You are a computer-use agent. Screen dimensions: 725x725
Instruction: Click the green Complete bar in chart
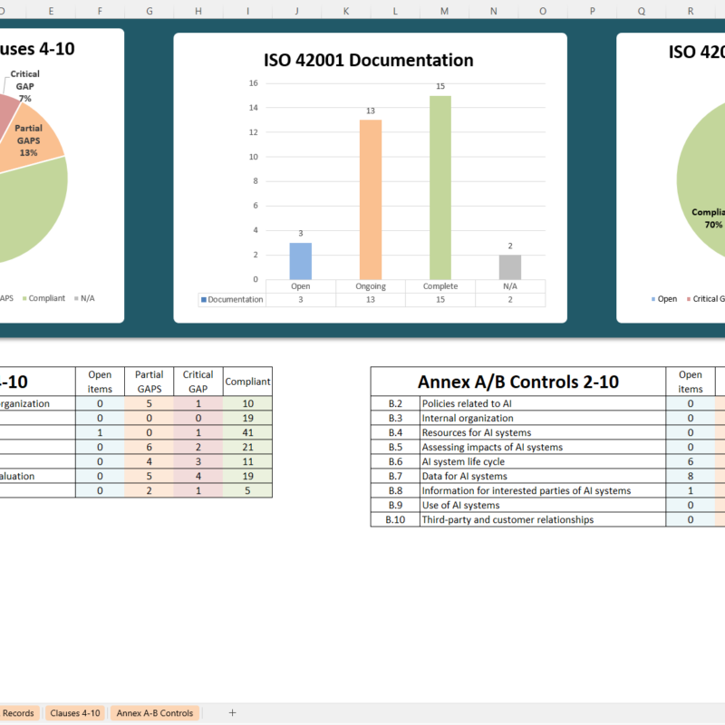440,188
